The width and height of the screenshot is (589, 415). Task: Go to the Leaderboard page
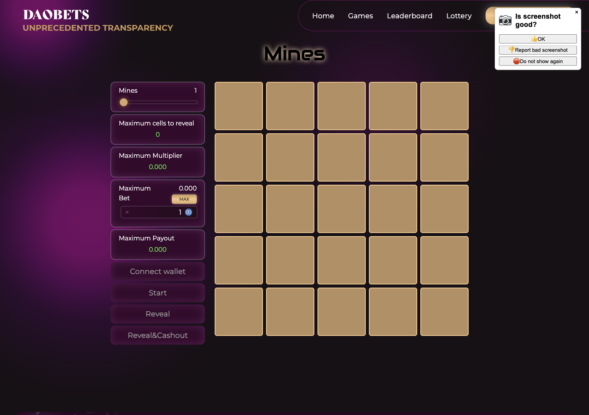409,16
